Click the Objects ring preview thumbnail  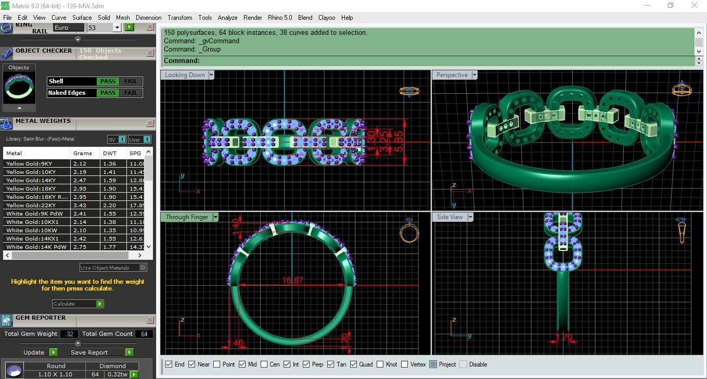point(19,87)
